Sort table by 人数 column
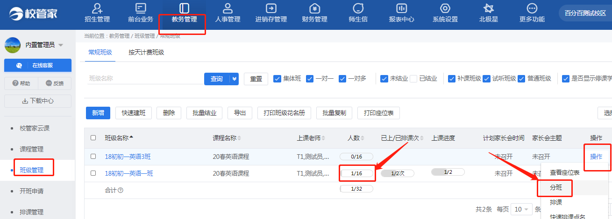This screenshot has height=219, width=612. (x=356, y=138)
